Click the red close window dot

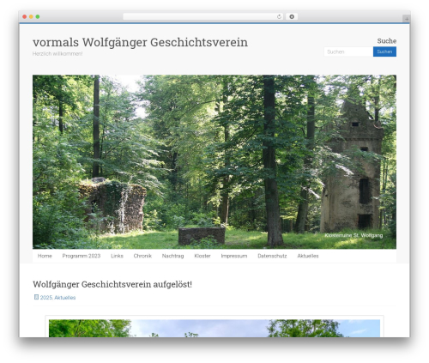coord(25,16)
